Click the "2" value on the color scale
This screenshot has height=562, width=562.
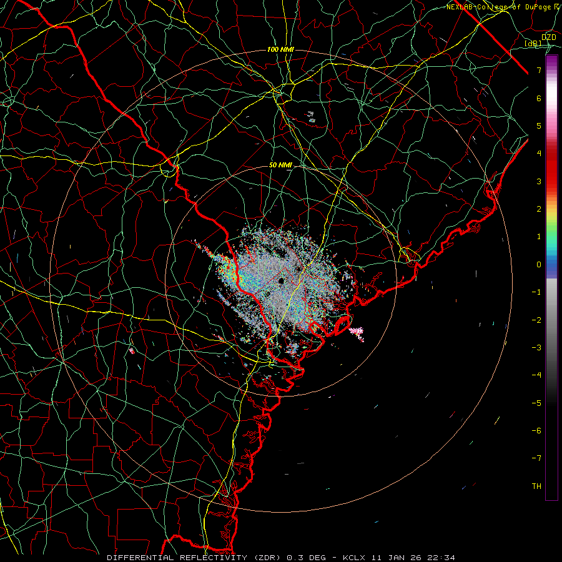click(x=539, y=209)
